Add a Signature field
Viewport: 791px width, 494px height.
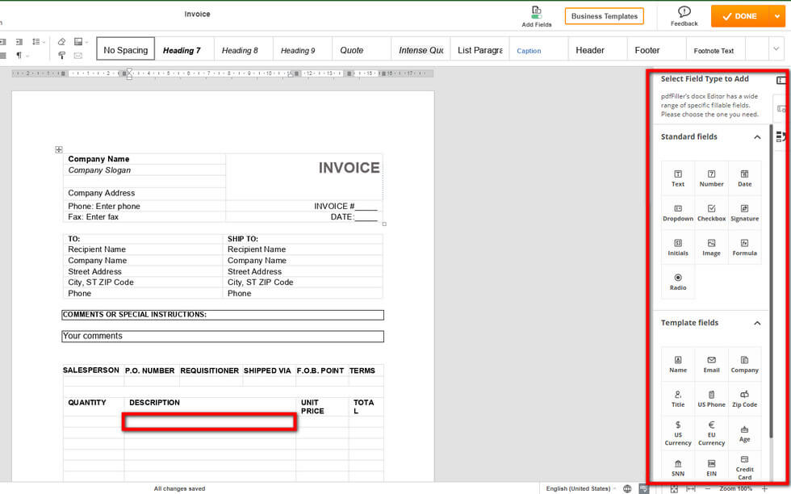coord(744,211)
